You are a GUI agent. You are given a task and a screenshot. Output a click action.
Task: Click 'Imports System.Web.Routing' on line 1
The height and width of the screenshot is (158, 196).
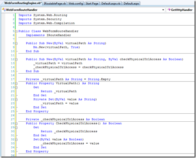tap(43, 15)
